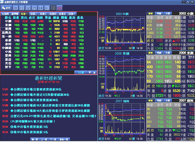Select the two-row horizontal split layout icon
This screenshot has width=195, height=142.
(15, 8)
